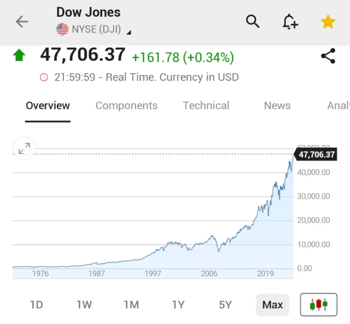Select the Max range option
Screen dimensions: 350x324
pyautogui.click(x=273, y=305)
